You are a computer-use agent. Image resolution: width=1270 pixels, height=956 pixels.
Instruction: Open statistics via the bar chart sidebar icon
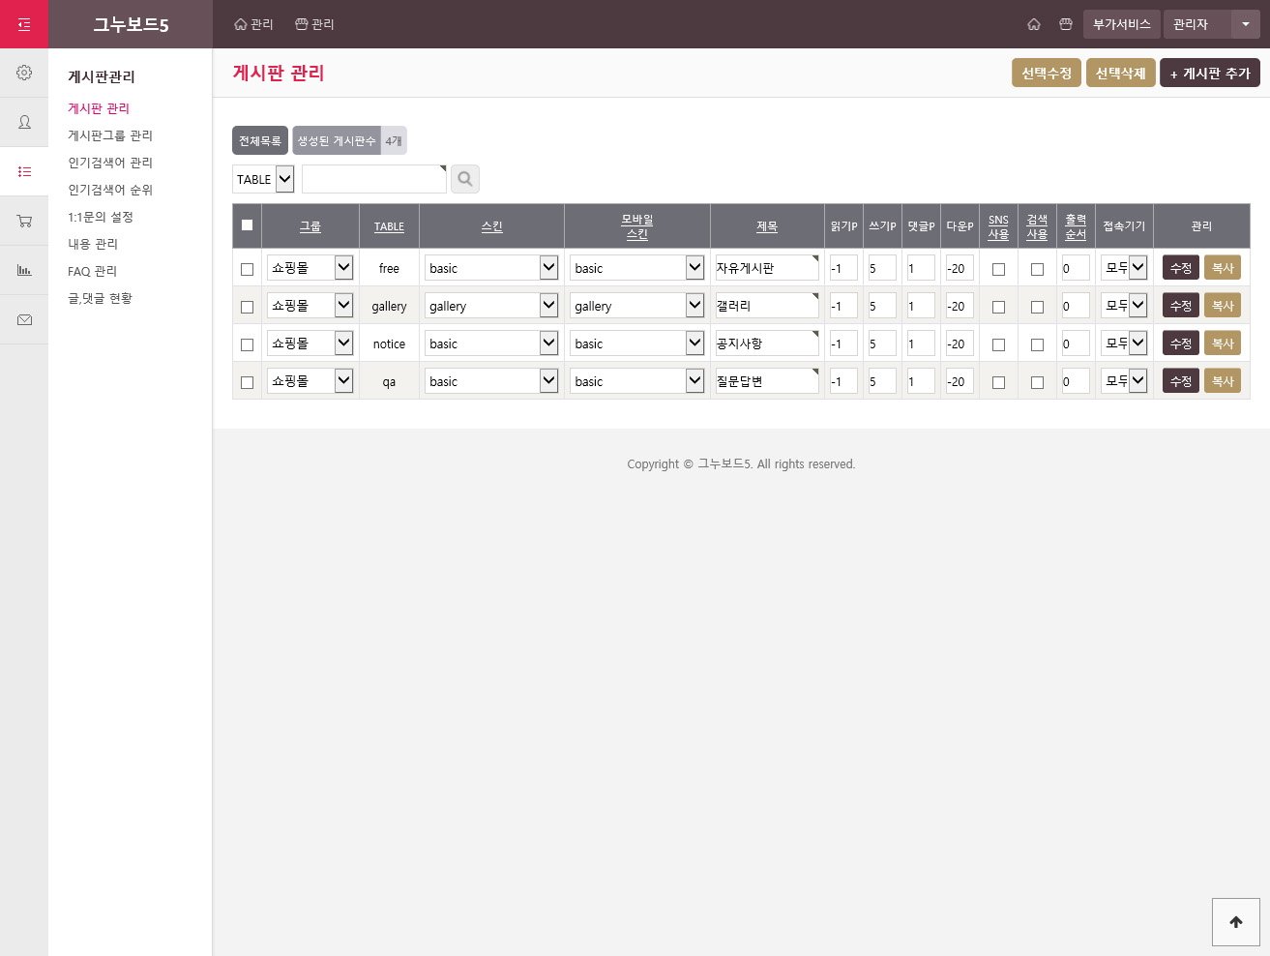pos(24,270)
